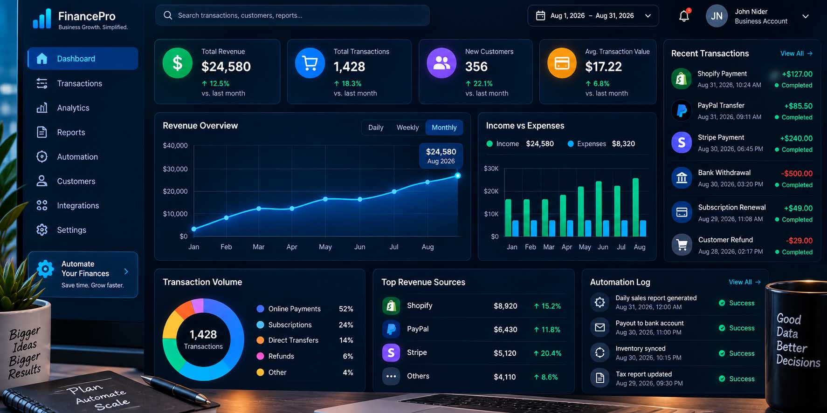Click the Success status for Inventory synced
The height and width of the screenshot is (413, 827).
click(x=737, y=353)
